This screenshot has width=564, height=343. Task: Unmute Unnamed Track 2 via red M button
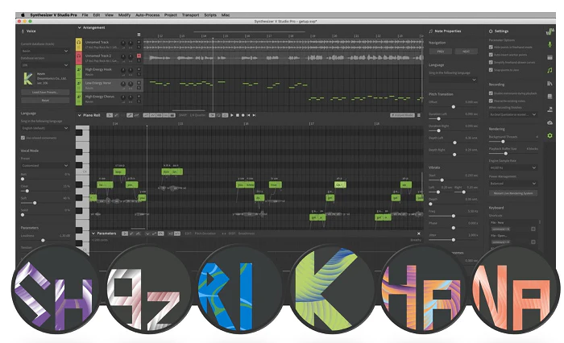click(139, 56)
